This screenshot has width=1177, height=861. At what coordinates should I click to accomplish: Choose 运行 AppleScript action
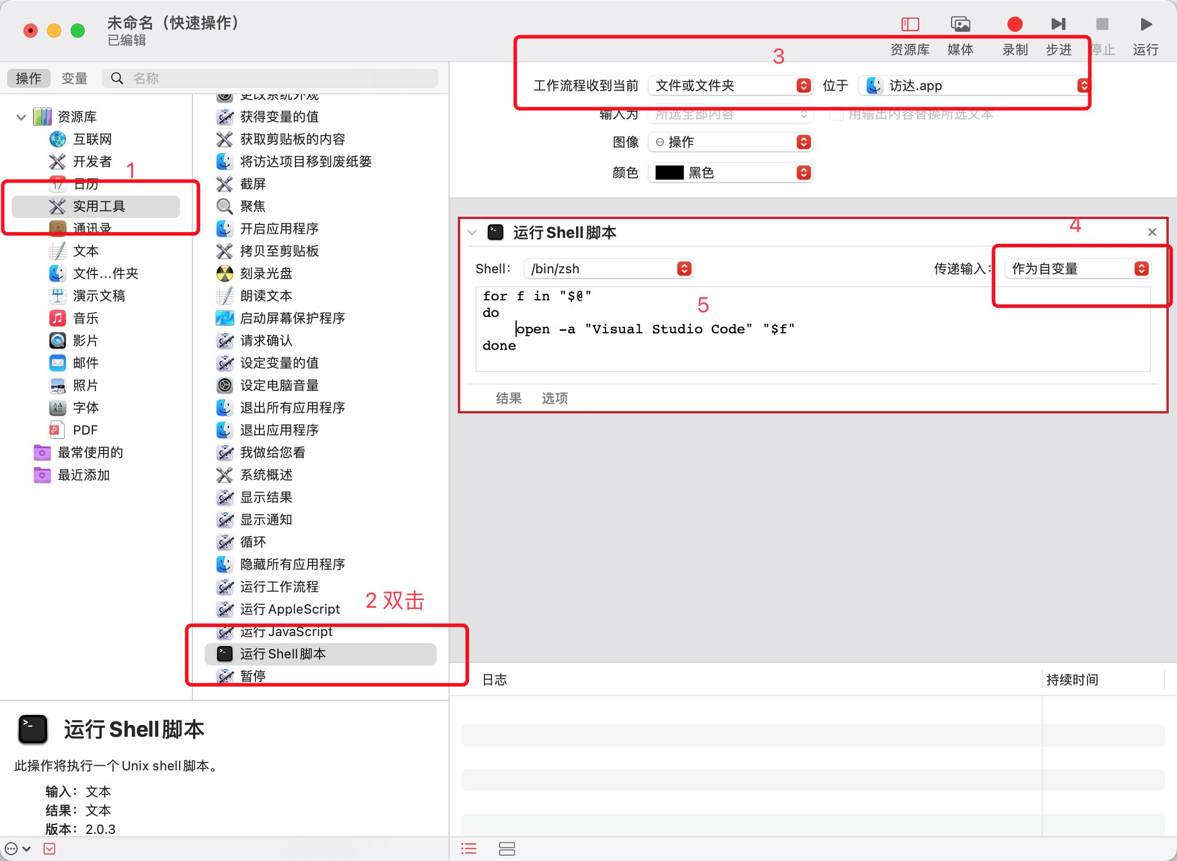pyautogui.click(x=278, y=609)
